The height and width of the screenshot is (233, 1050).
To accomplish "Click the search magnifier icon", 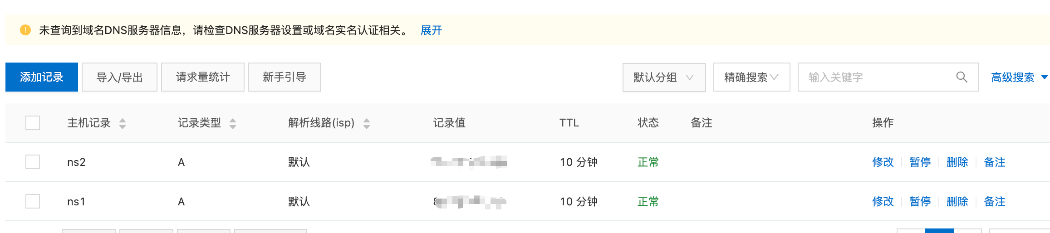I will 962,77.
